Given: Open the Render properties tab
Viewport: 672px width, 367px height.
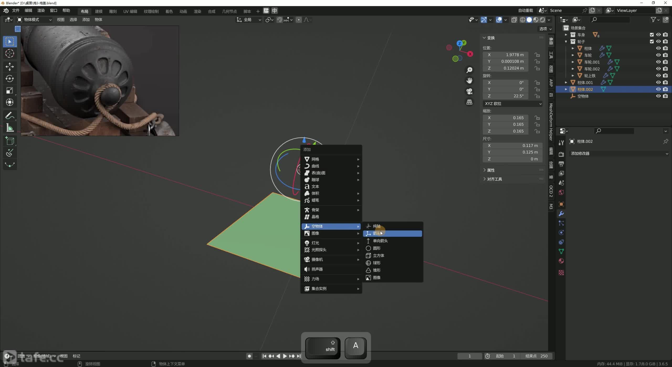Looking at the screenshot, I should point(561,154).
